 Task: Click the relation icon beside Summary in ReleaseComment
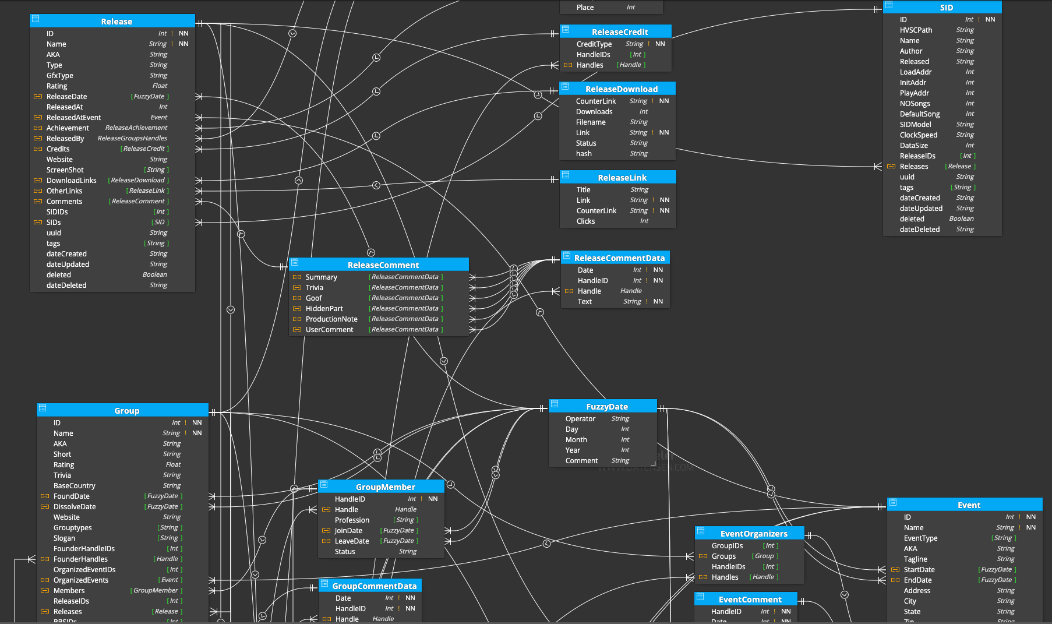pos(297,277)
